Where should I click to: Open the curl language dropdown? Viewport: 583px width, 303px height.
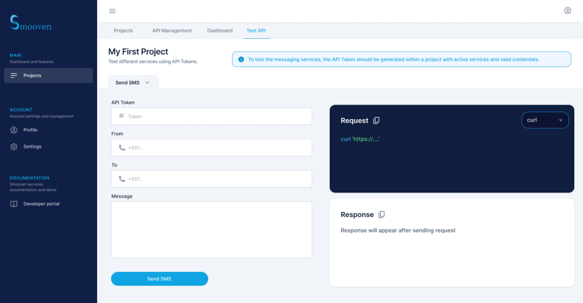[x=545, y=120]
